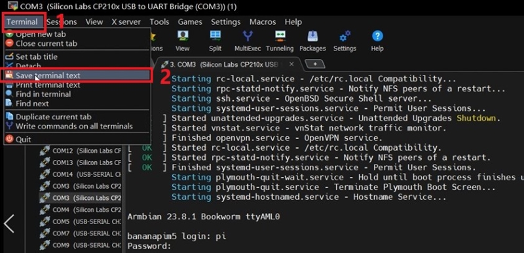Click the red Quit power icon

tap(10, 140)
